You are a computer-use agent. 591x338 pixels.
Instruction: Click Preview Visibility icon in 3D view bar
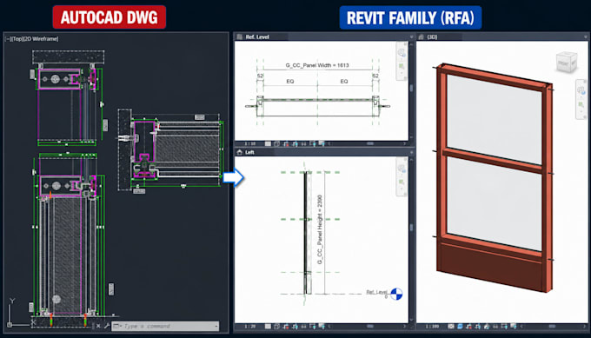[x=514, y=326]
